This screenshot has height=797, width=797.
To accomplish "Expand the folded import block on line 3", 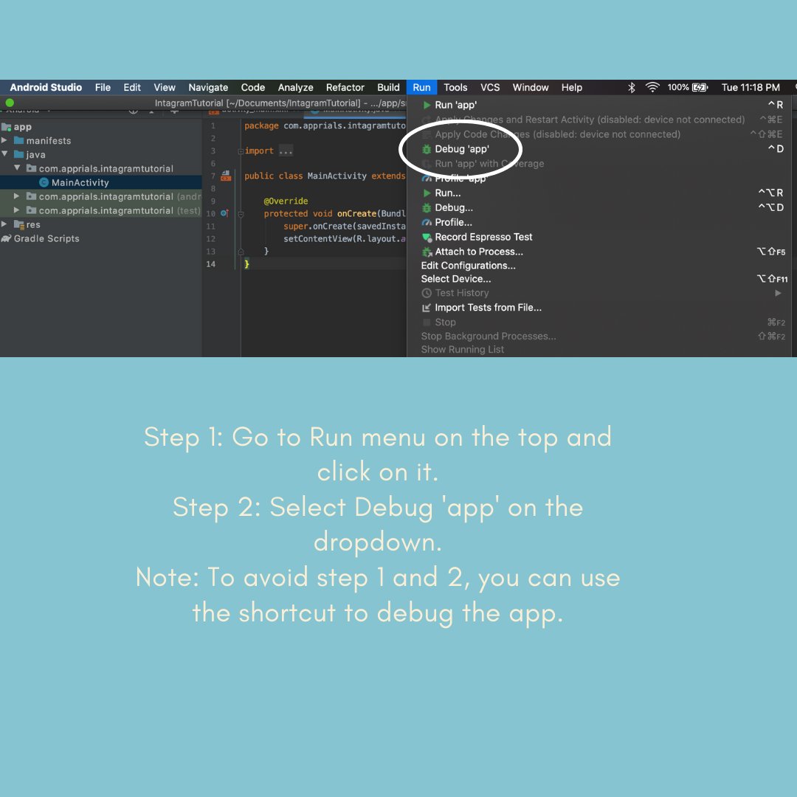I will pyautogui.click(x=241, y=151).
